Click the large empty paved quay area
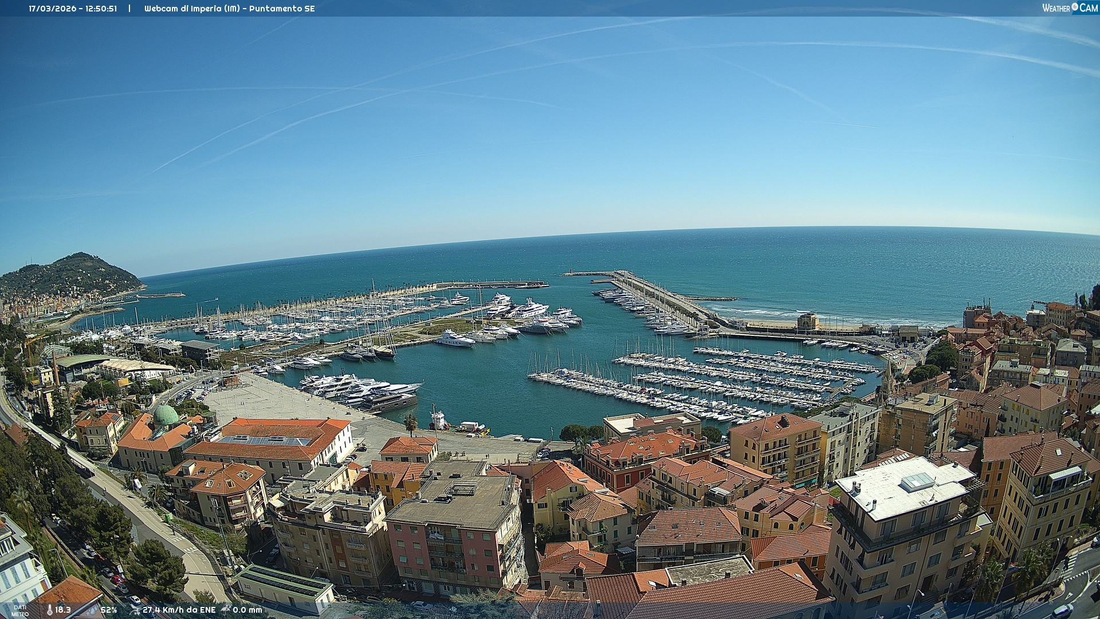Screen dimensions: 1100x619 [x=275, y=401]
